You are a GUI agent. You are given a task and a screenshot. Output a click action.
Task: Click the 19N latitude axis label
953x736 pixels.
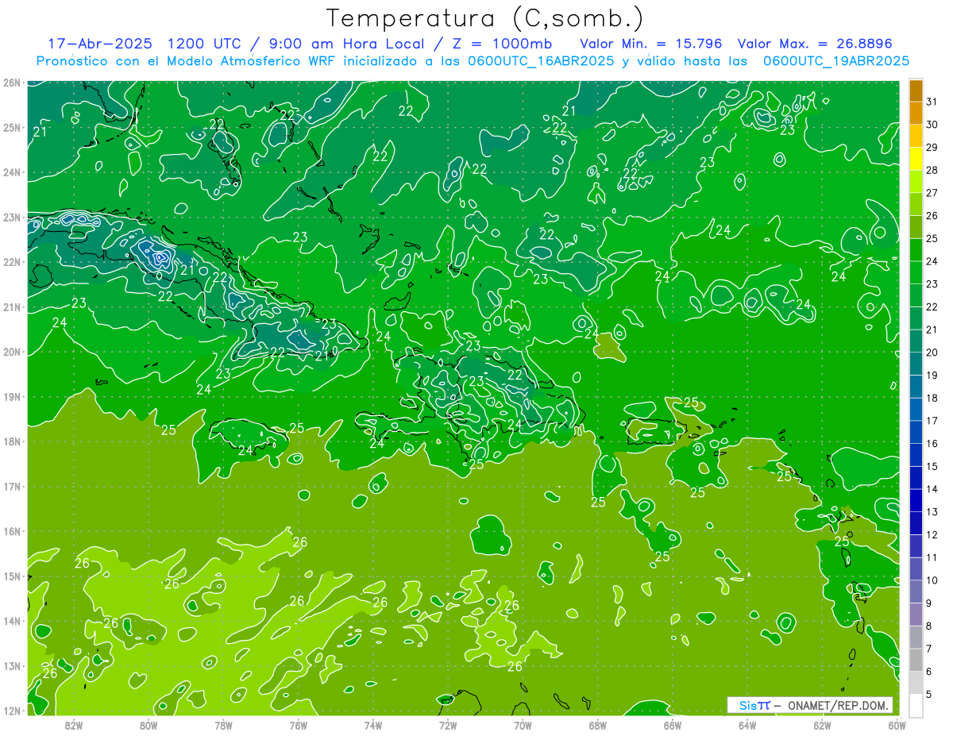point(12,396)
